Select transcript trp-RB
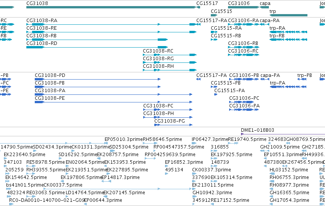 coord(288,40)
